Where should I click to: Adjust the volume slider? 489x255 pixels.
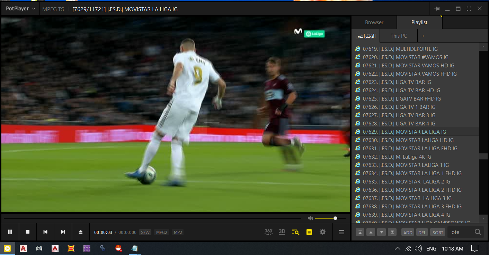pos(330,218)
